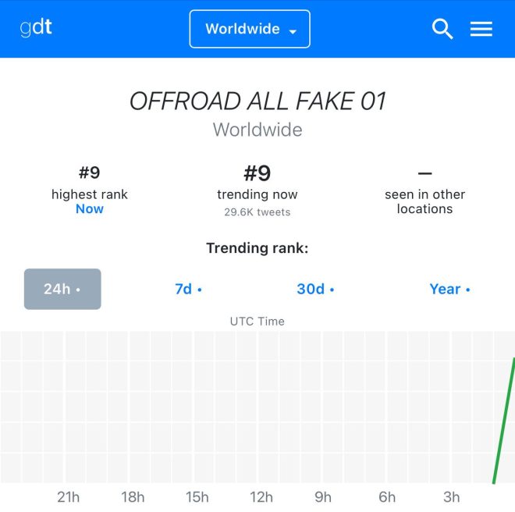This screenshot has height=512, width=515.
Task: Click the 3h label on chart axis
Action: pyautogui.click(x=451, y=497)
